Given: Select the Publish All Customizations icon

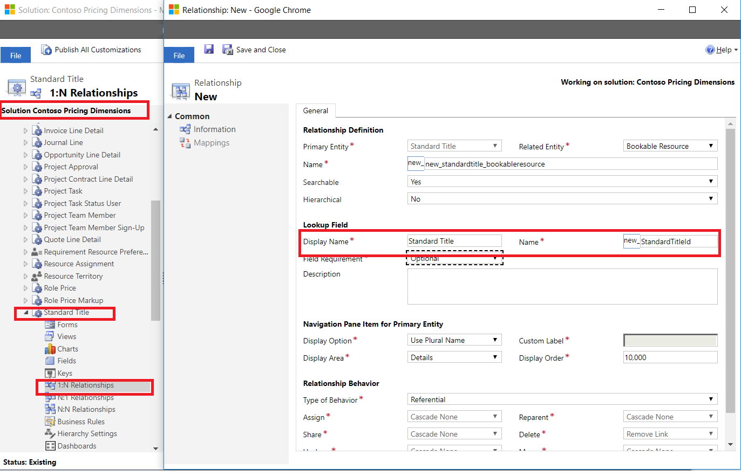Looking at the screenshot, I should [x=47, y=50].
